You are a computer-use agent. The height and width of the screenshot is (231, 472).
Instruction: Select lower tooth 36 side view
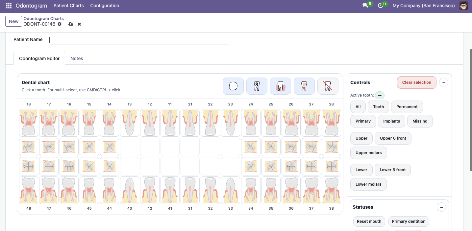pyautogui.click(x=291, y=190)
